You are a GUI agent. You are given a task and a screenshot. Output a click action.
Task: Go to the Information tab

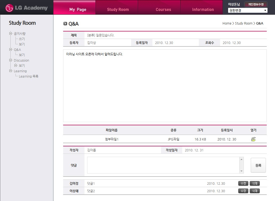pyautogui.click(x=203, y=10)
